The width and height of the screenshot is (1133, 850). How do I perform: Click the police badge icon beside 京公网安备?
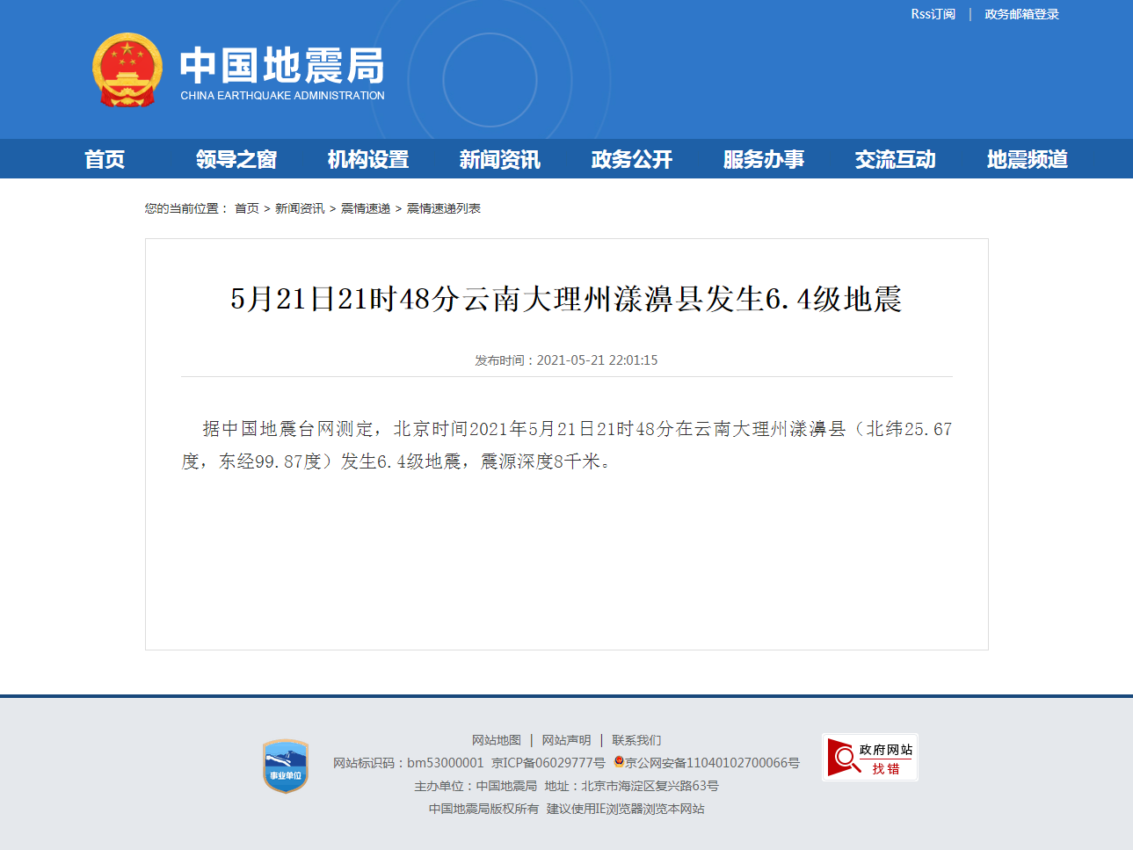[619, 762]
